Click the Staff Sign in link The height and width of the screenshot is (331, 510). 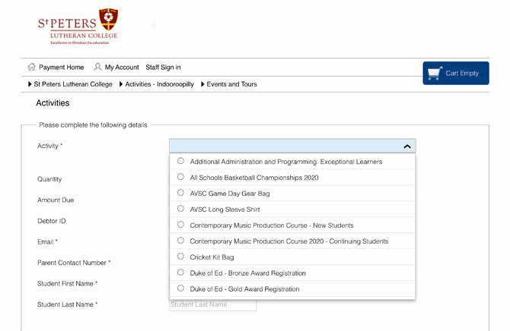point(164,67)
